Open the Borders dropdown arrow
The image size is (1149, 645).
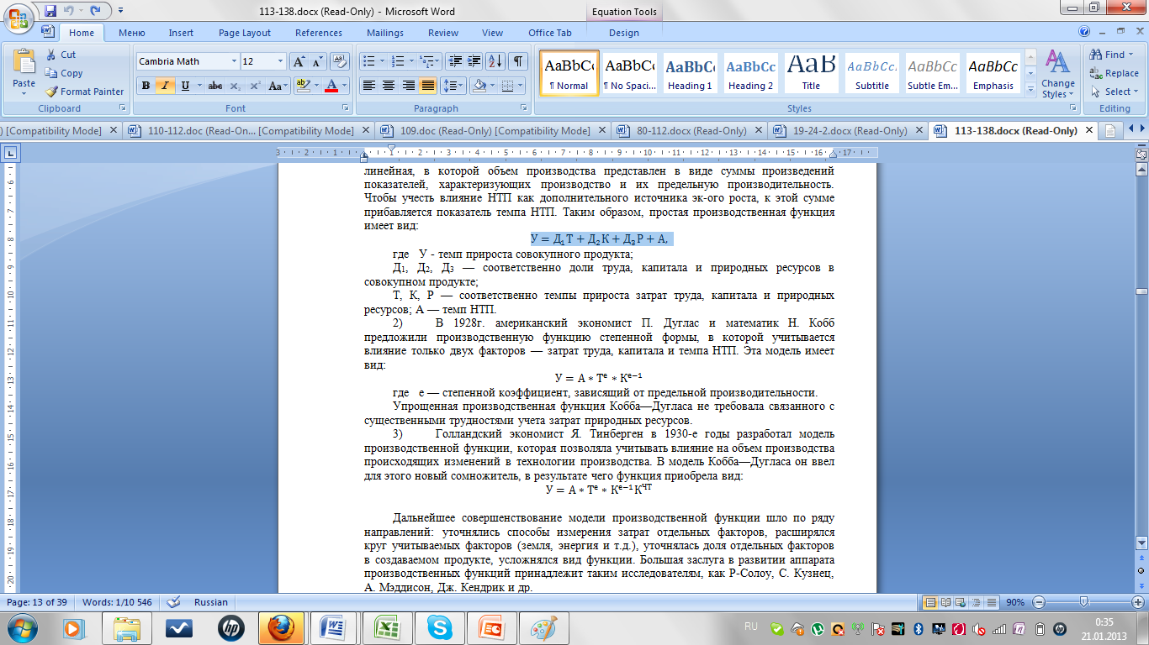521,86
